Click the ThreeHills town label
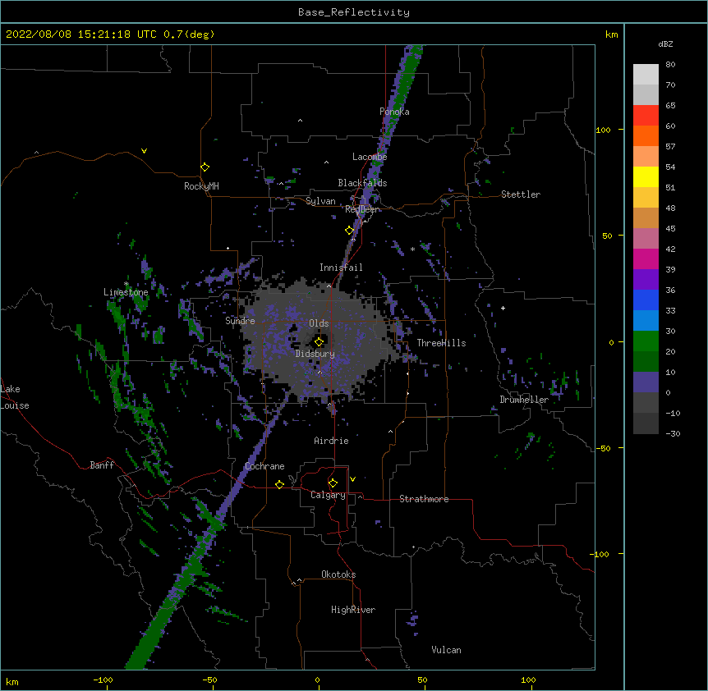 click(441, 343)
